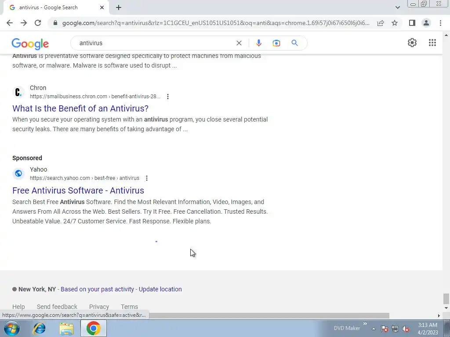Focus the Google search input field
The height and width of the screenshot is (337, 450).
tap(155, 43)
